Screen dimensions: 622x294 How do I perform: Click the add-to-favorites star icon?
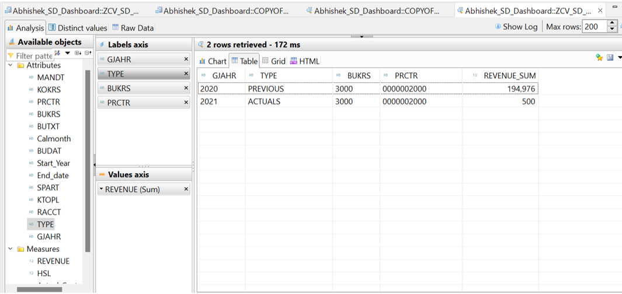pos(599,57)
